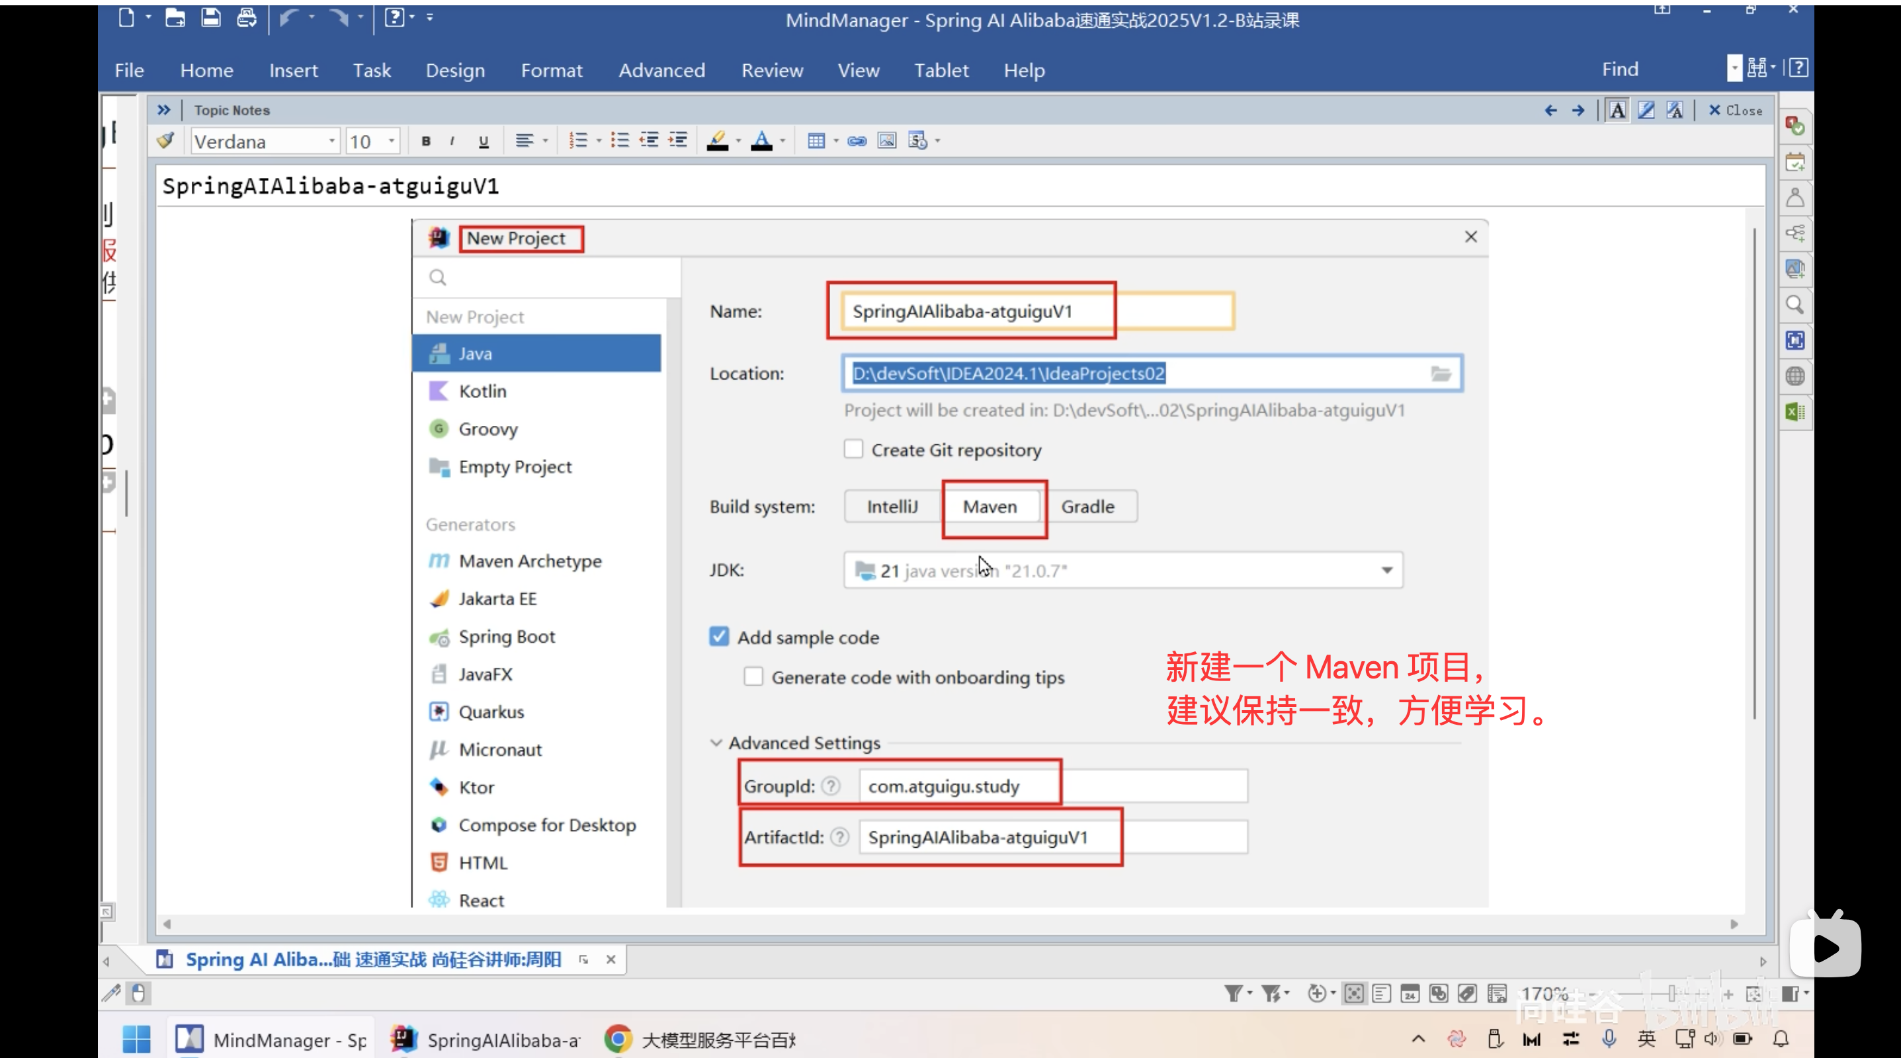Open the Review menu
This screenshot has width=1901, height=1058.
pyautogui.click(x=772, y=70)
